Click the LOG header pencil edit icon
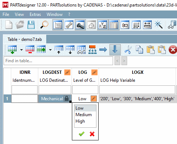The image size is (177, 144). [94, 72]
